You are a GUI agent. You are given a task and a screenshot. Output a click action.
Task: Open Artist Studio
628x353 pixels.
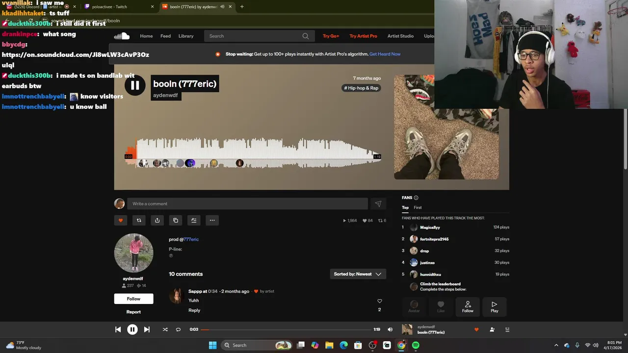point(400,36)
